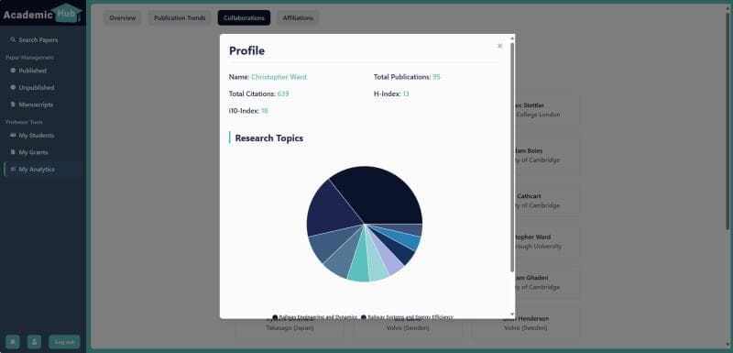This screenshot has width=733, height=353.
Task: Click the My Analytics chart icon
Action: tap(13, 169)
